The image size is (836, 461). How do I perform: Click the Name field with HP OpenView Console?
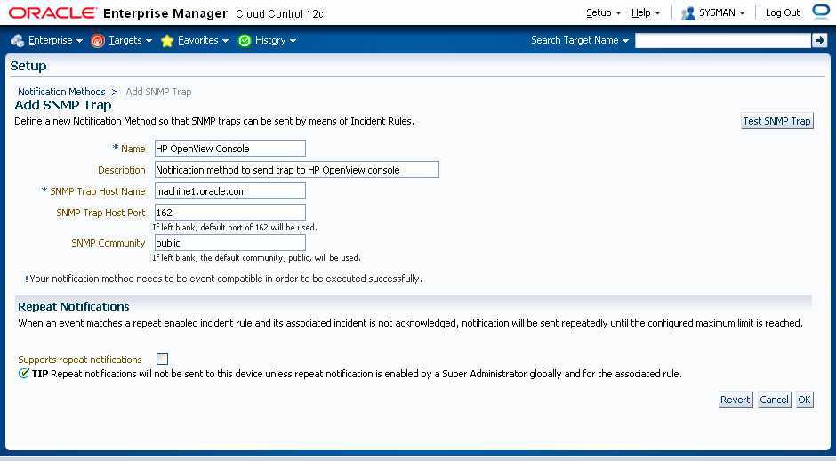click(x=229, y=149)
